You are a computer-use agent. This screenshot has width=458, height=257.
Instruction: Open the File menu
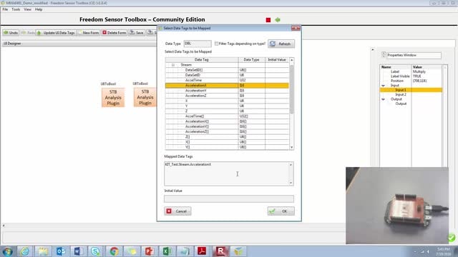(x=5, y=9)
